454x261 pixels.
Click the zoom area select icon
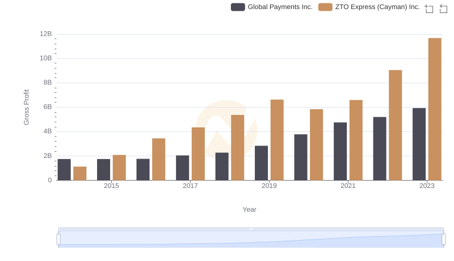point(429,8)
